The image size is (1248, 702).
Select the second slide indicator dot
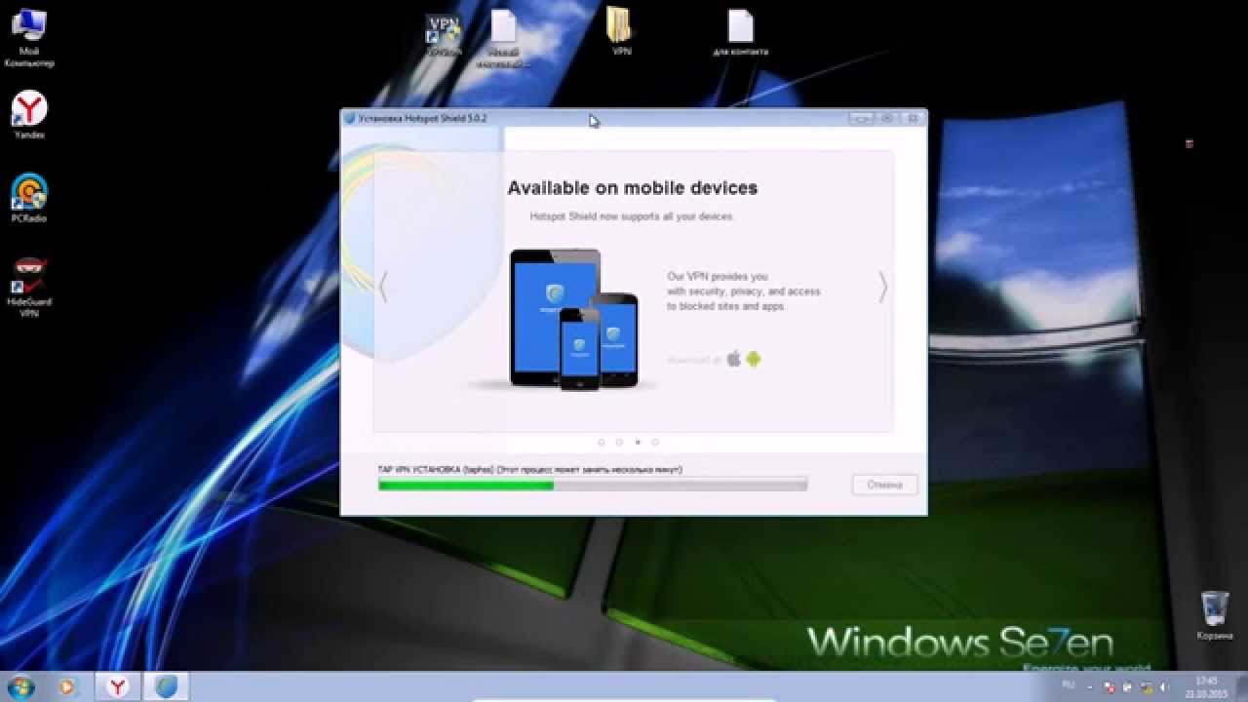tap(619, 442)
